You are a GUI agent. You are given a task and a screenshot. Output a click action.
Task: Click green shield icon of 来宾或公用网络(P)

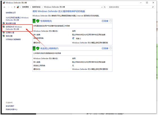point(38,48)
